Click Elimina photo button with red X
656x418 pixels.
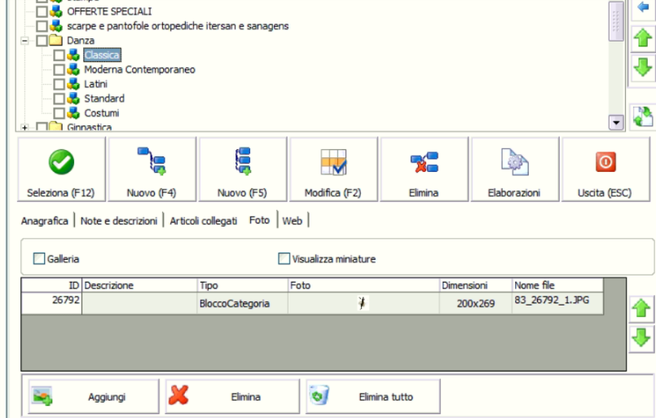pos(232,396)
